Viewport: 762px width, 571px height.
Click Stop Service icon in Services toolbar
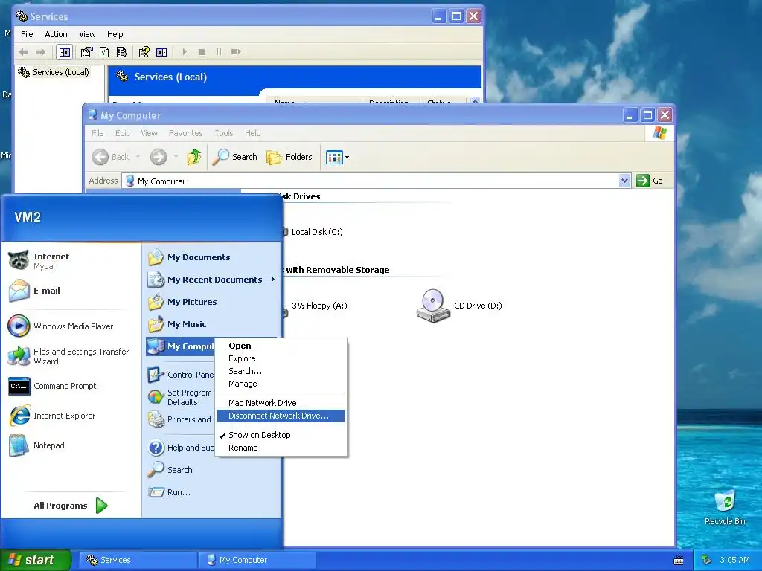click(x=201, y=52)
